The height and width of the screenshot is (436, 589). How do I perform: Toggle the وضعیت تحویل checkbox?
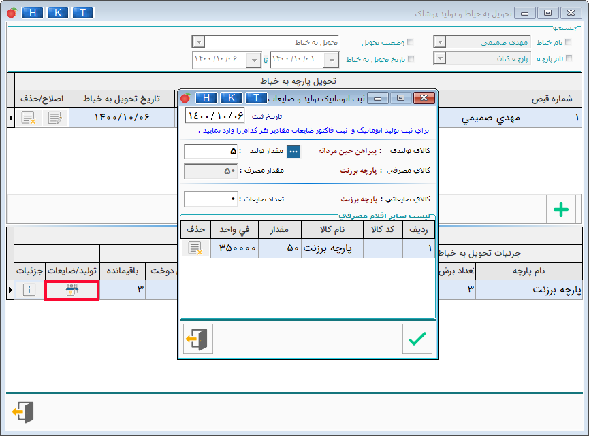coord(410,42)
